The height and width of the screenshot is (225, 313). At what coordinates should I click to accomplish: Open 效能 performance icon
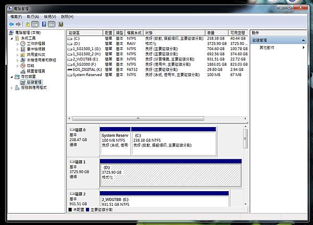23,66
